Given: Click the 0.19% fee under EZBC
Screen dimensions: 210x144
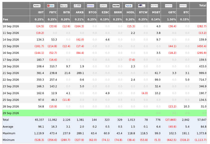Looking at the screenshot, I should click(105, 19).
